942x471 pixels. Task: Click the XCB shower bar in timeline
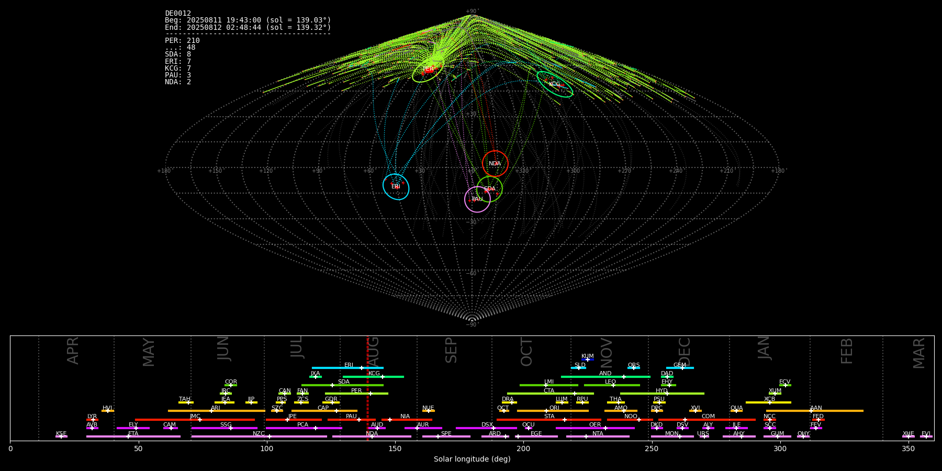(x=768, y=402)
